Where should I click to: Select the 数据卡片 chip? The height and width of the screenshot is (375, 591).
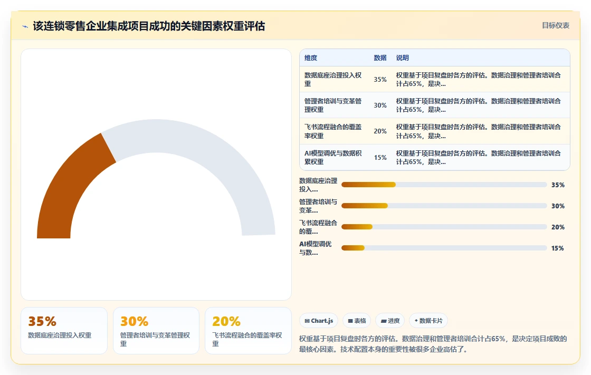pos(428,321)
